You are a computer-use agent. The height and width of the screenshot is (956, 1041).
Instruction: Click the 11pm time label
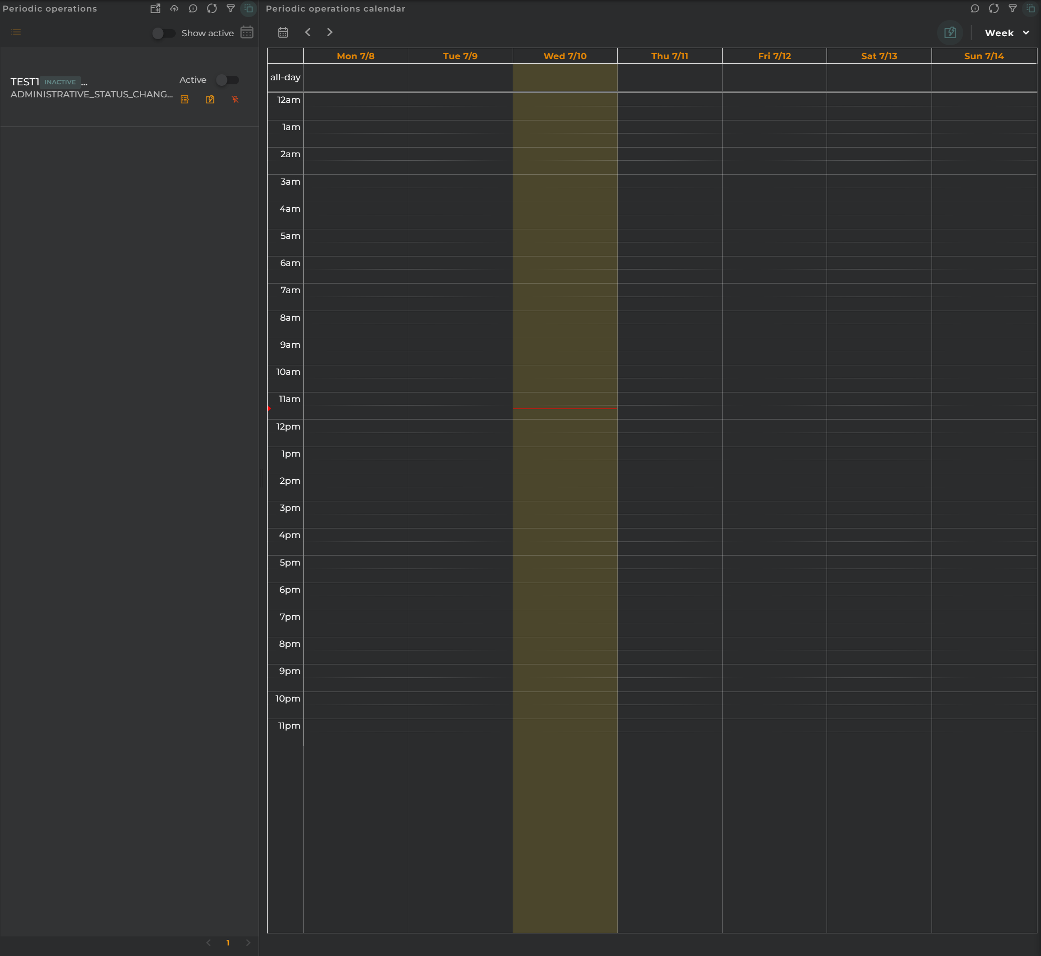289,725
